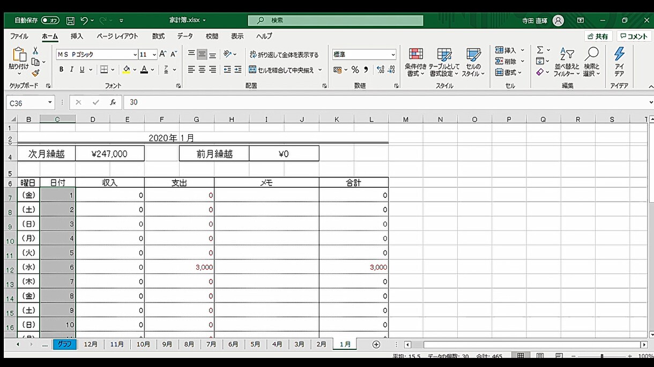Click the Fill Color bucket

pyautogui.click(x=127, y=70)
